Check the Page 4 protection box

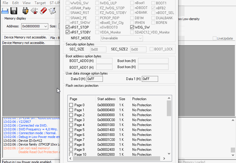[71, 125]
